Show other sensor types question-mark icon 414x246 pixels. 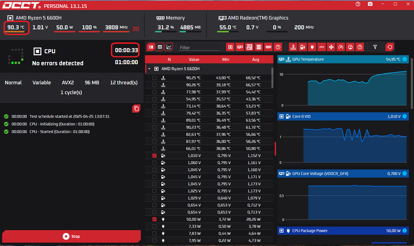pyautogui.click(x=360, y=47)
